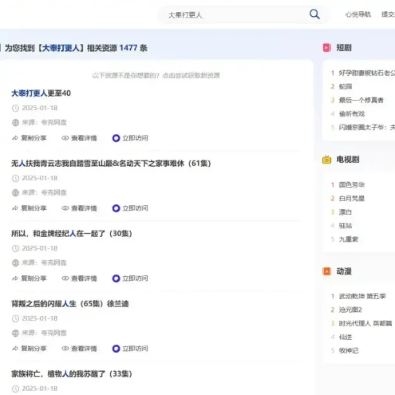Click clock icon in 65集 result

tap(15, 318)
